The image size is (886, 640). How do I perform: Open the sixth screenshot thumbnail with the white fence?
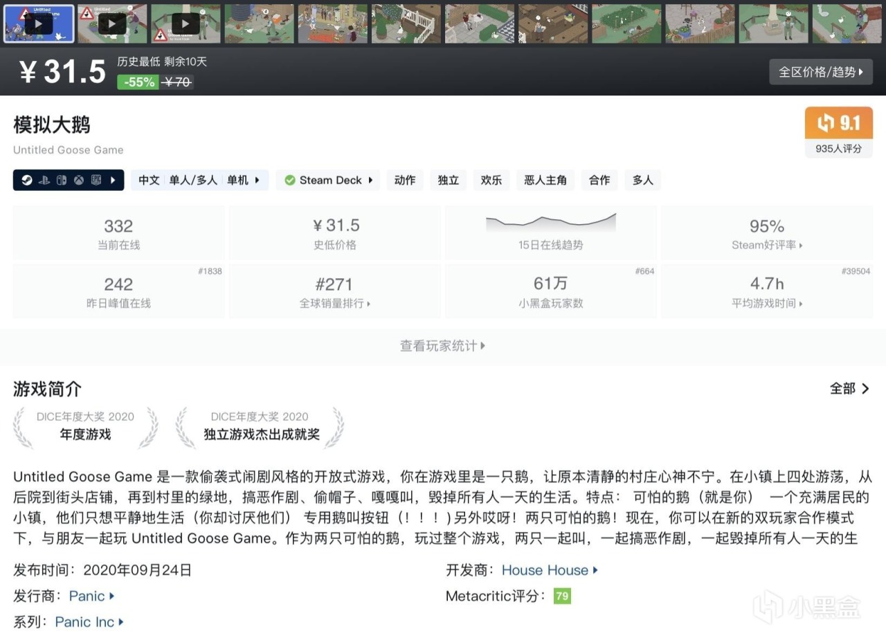click(406, 24)
